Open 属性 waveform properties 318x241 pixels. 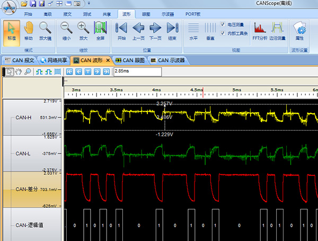coord(301,31)
